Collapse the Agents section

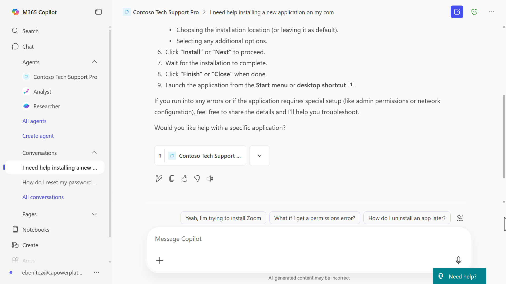94,62
